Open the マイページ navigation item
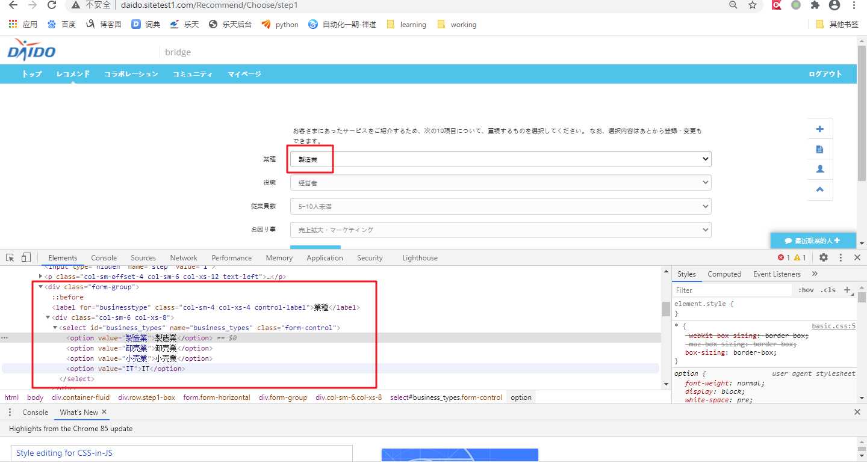This screenshot has width=867, height=463. [244, 74]
